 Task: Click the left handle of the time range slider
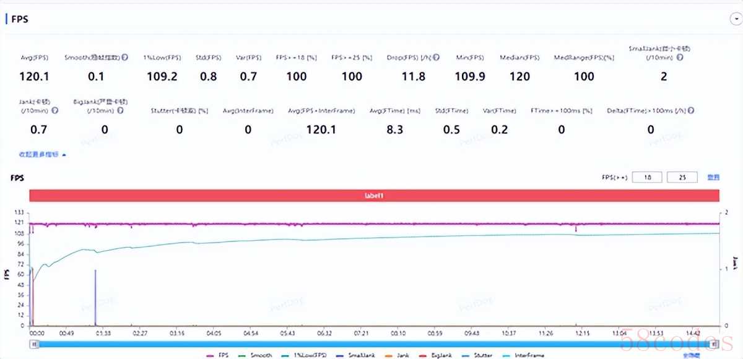(35, 344)
